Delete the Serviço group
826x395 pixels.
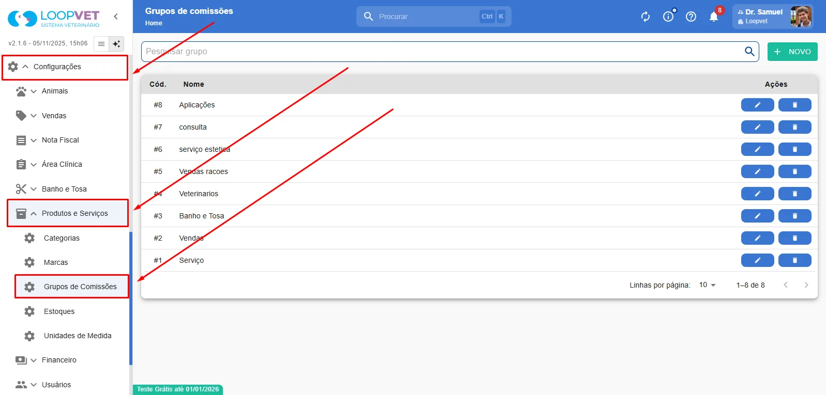click(x=794, y=260)
